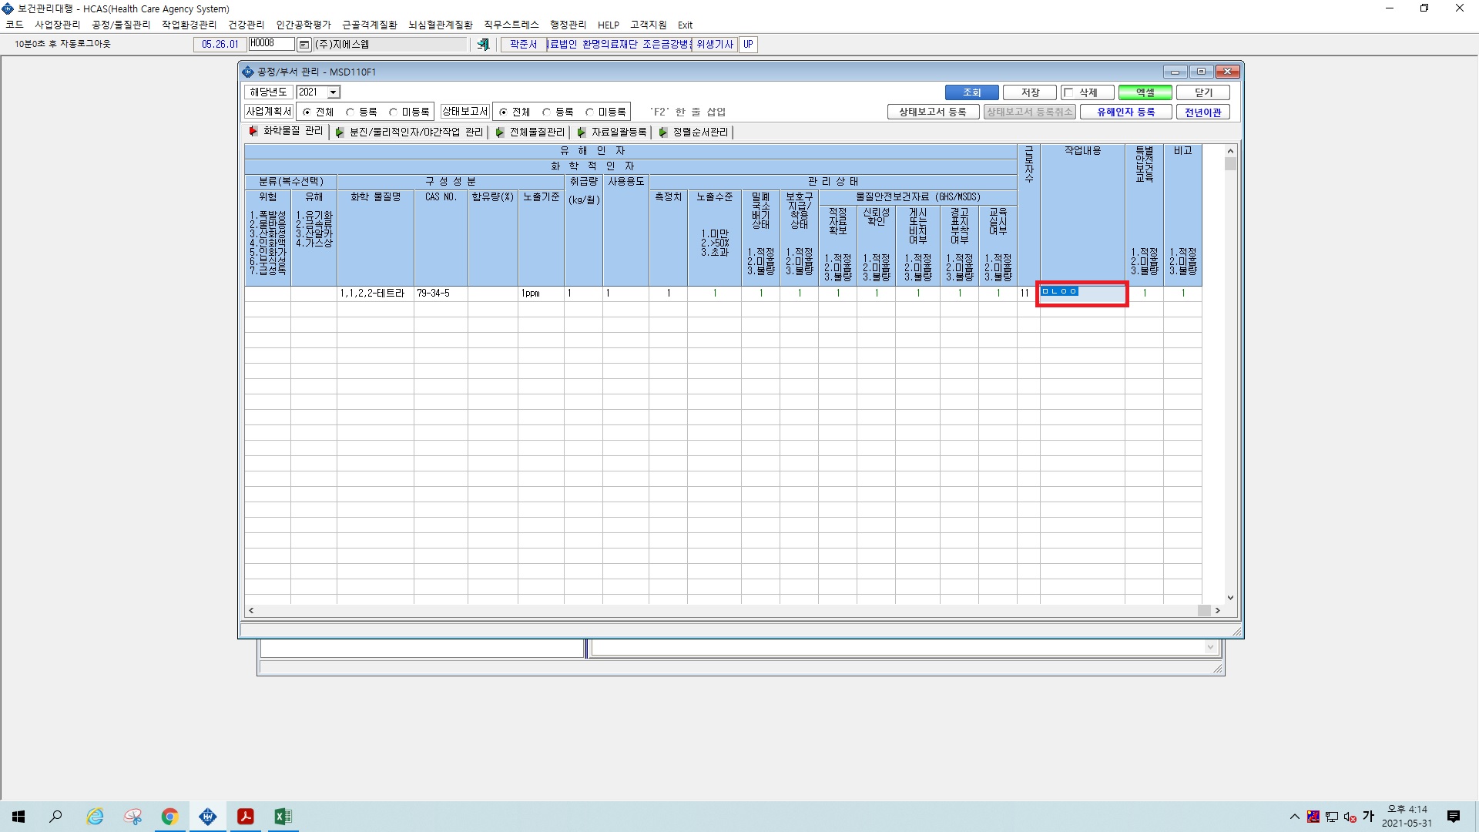Viewport: 1479px width, 832px height.
Task: Click the HCAS app icon in taskbar
Action: pyautogui.click(x=208, y=817)
